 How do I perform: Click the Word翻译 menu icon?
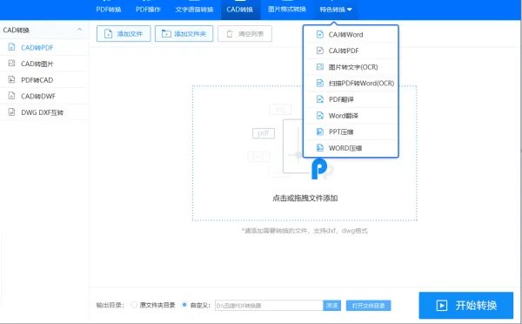319,115
